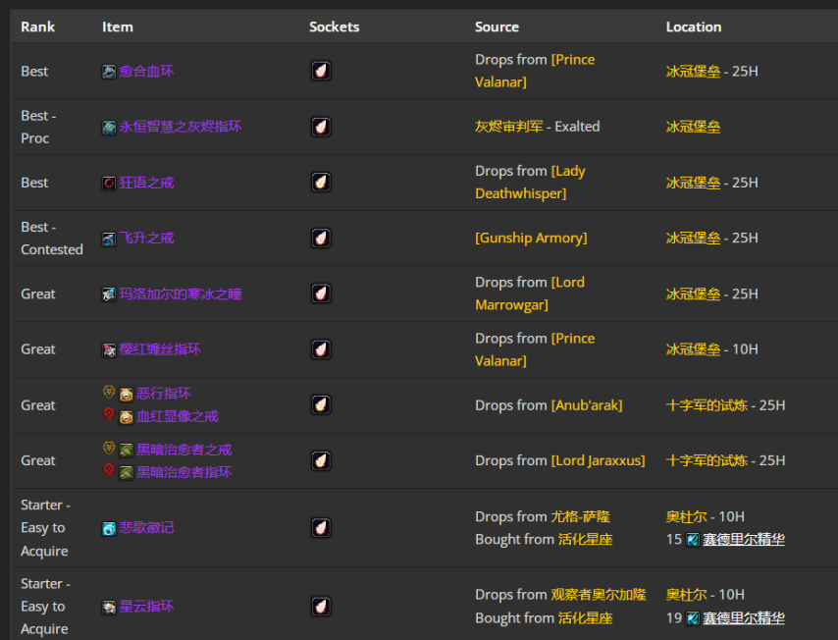This screenshot has width=838, height=640.
Task: Click the Alliance faction icon beside 恶行指环
Action: [x=109, y=393]
